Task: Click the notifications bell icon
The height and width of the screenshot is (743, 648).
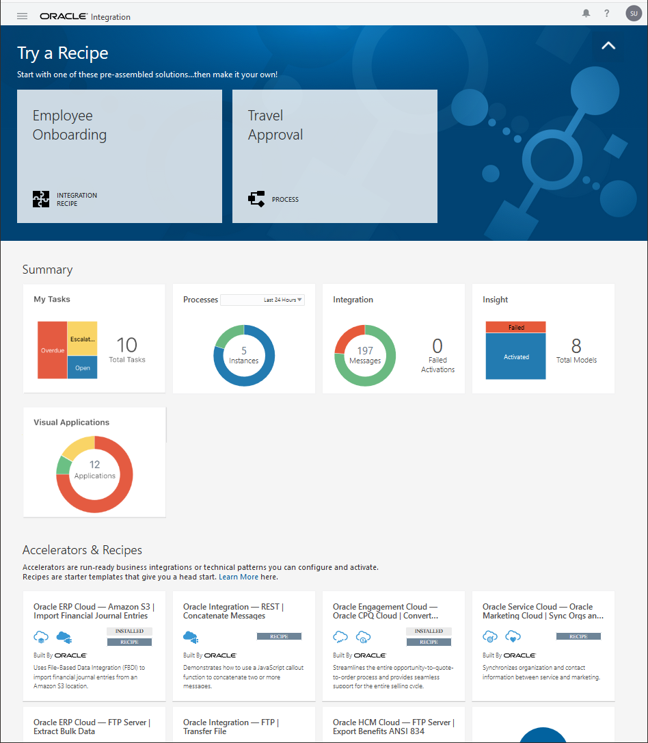Action: pyautogui.click(x=586, y=13)
